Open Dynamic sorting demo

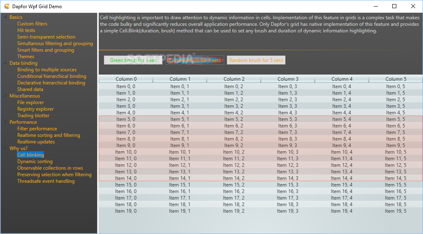[x=35, y=161]
